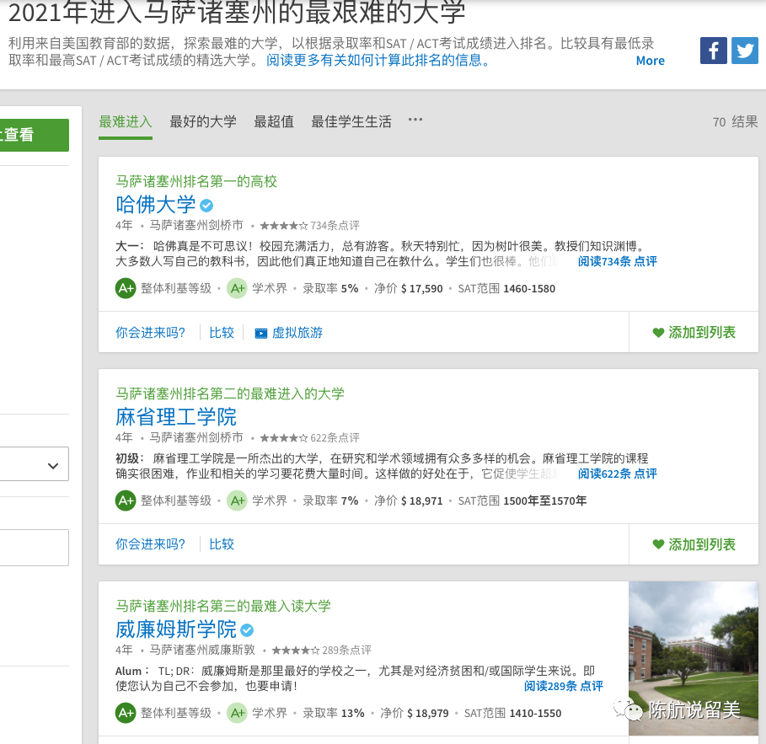Click Williams' SAT范围 1410-1550 value

click(512, 713)
